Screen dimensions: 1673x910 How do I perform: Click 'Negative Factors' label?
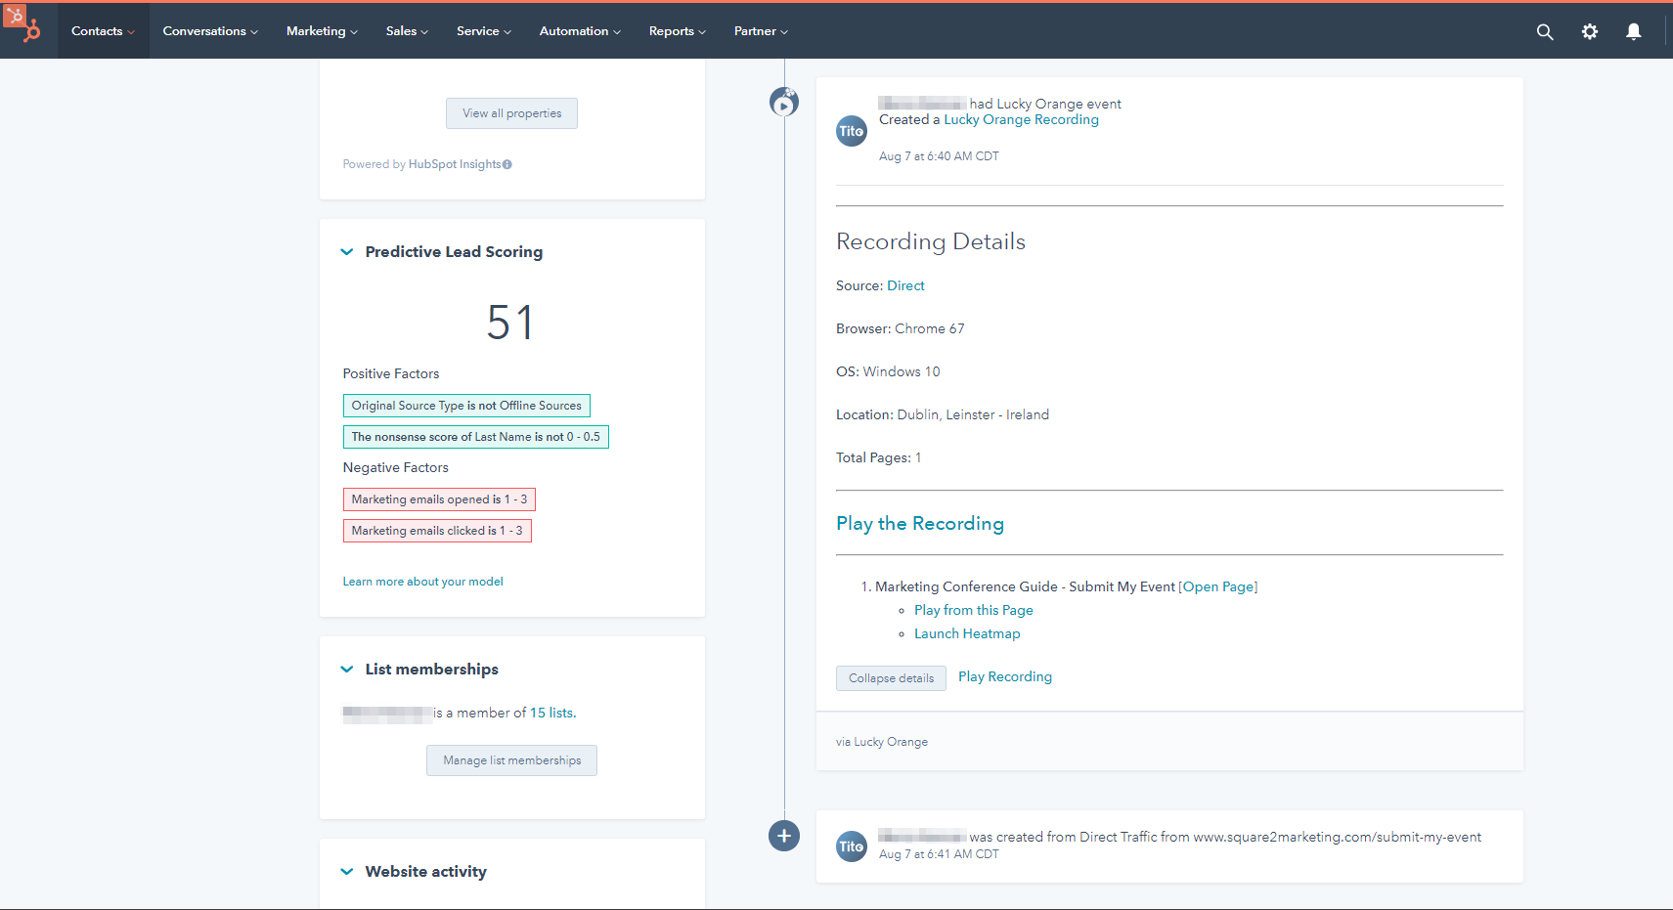click(x=396, y=467)
